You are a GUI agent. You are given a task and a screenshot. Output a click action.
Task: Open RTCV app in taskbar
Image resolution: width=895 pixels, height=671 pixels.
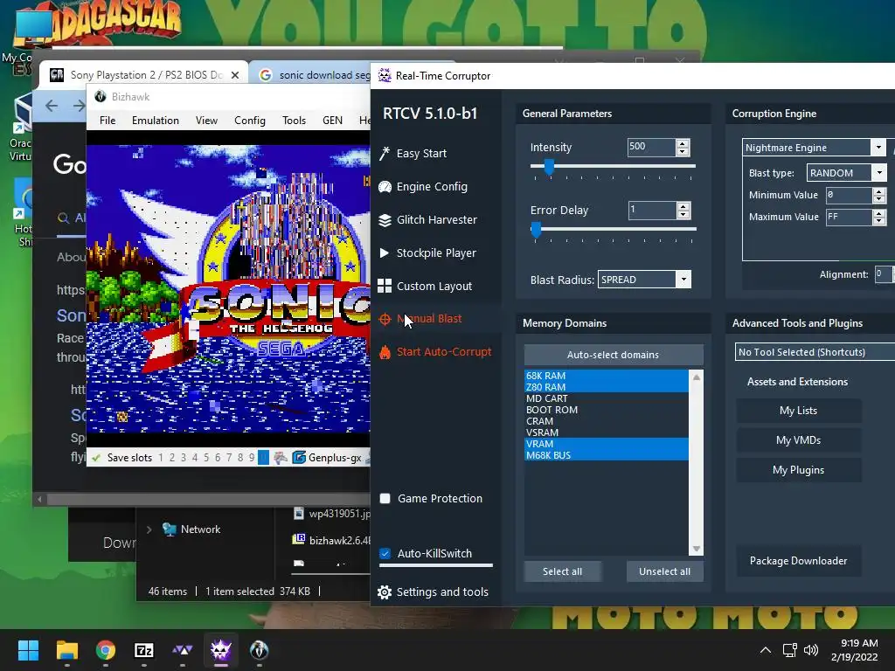coord(221,650)
